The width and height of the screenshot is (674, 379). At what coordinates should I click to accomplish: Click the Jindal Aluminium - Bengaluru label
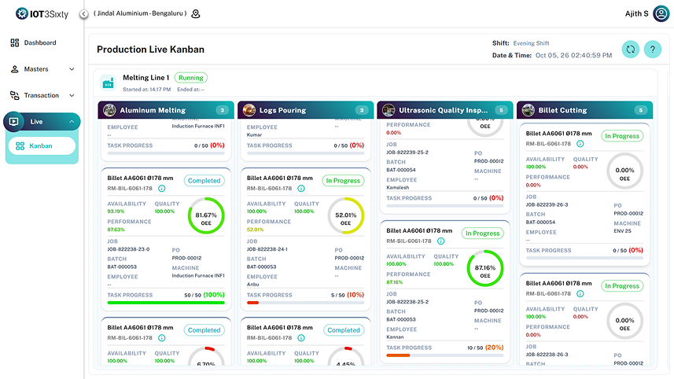tap(141, 13)
